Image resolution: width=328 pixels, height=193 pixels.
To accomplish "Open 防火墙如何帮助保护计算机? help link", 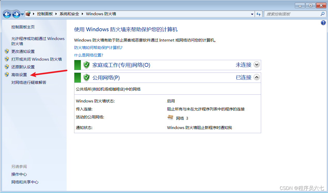I will click(x=98, y=47).
